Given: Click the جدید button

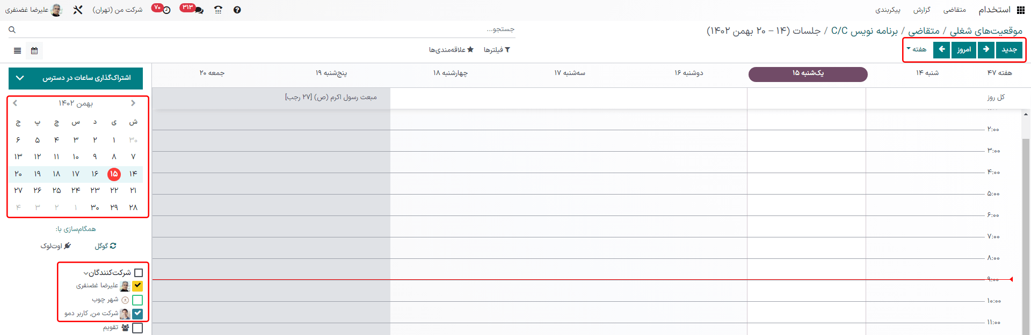Looking at the screenshot, I should pyautogui.click(x=1009, y=49).
